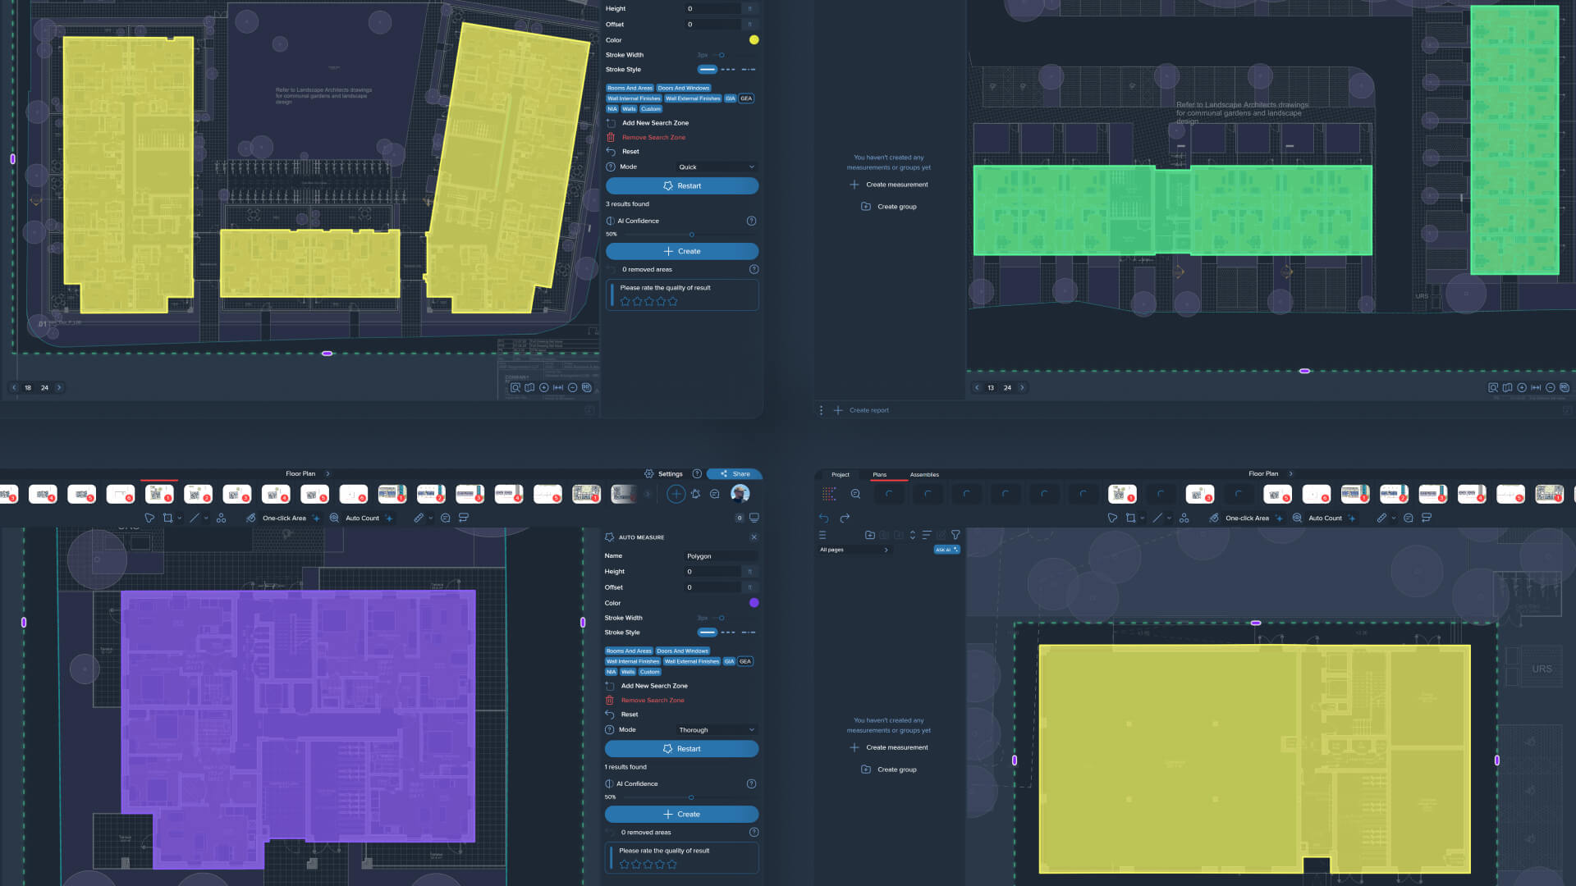The image size is (1576, 886).
Task: Click the Create report link
Action: (868, 410)
